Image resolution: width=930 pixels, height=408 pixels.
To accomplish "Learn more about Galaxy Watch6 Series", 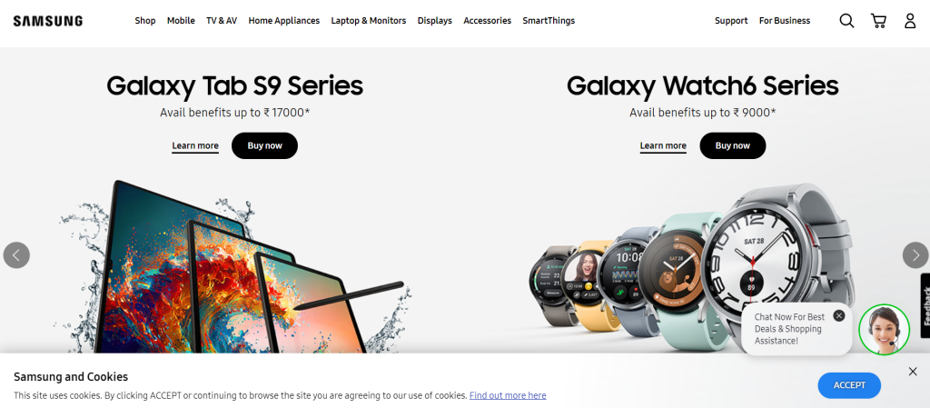I will (662, 146).
